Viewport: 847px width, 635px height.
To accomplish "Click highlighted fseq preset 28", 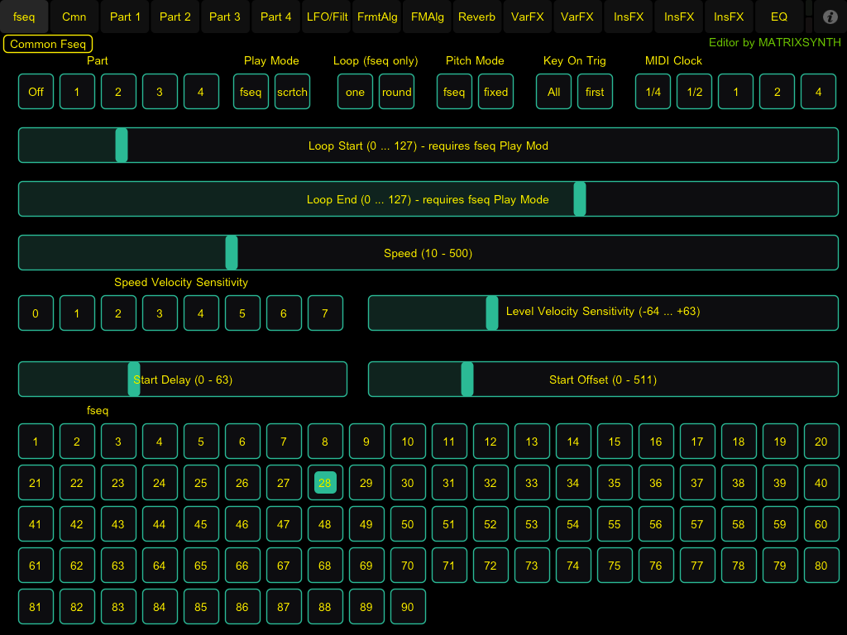I will tap(325, 483).
